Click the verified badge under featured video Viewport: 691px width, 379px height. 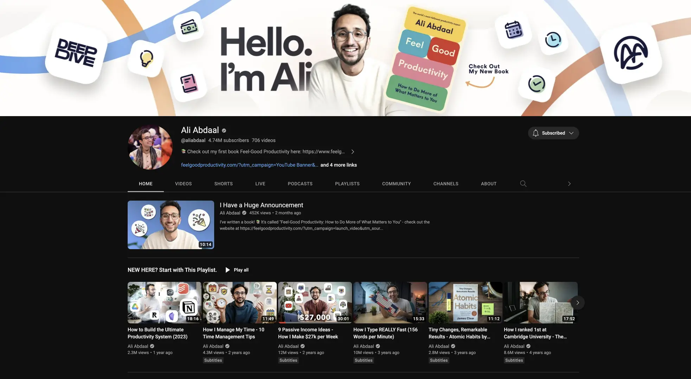(244, 213)
